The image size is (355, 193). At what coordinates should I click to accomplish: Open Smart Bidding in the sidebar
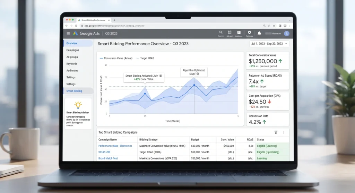[78, 91]
